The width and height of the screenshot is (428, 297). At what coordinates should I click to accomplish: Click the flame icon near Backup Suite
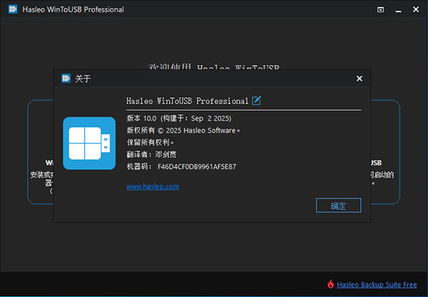330,284
